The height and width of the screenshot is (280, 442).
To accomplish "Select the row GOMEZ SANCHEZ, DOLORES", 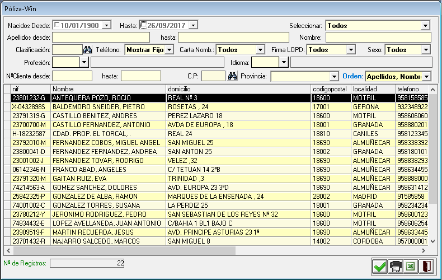I will coord(216,188).
